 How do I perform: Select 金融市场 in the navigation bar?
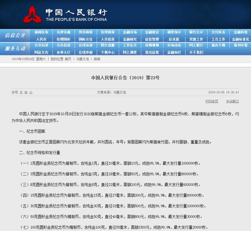pyautogui.click(x=130, y=32)
